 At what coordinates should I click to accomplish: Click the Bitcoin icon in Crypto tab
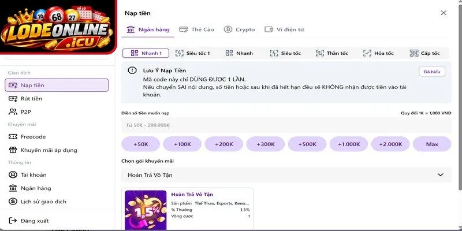(x=228, y=29)
